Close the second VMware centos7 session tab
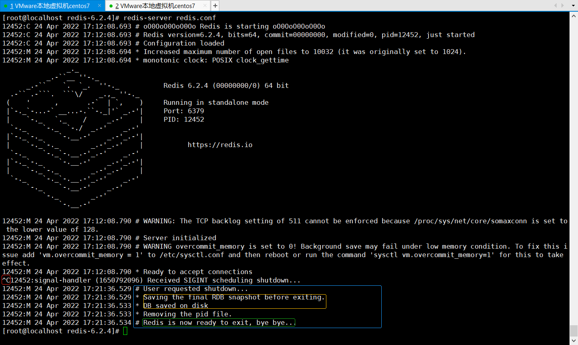This screenshot has width=578, height=345. 205,6
